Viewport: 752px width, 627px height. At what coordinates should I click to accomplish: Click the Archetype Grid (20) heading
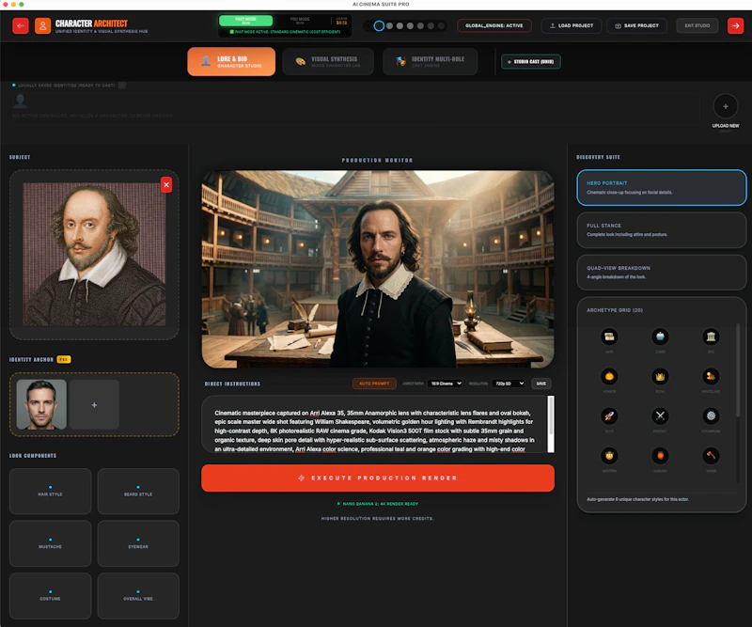(615, 310)
